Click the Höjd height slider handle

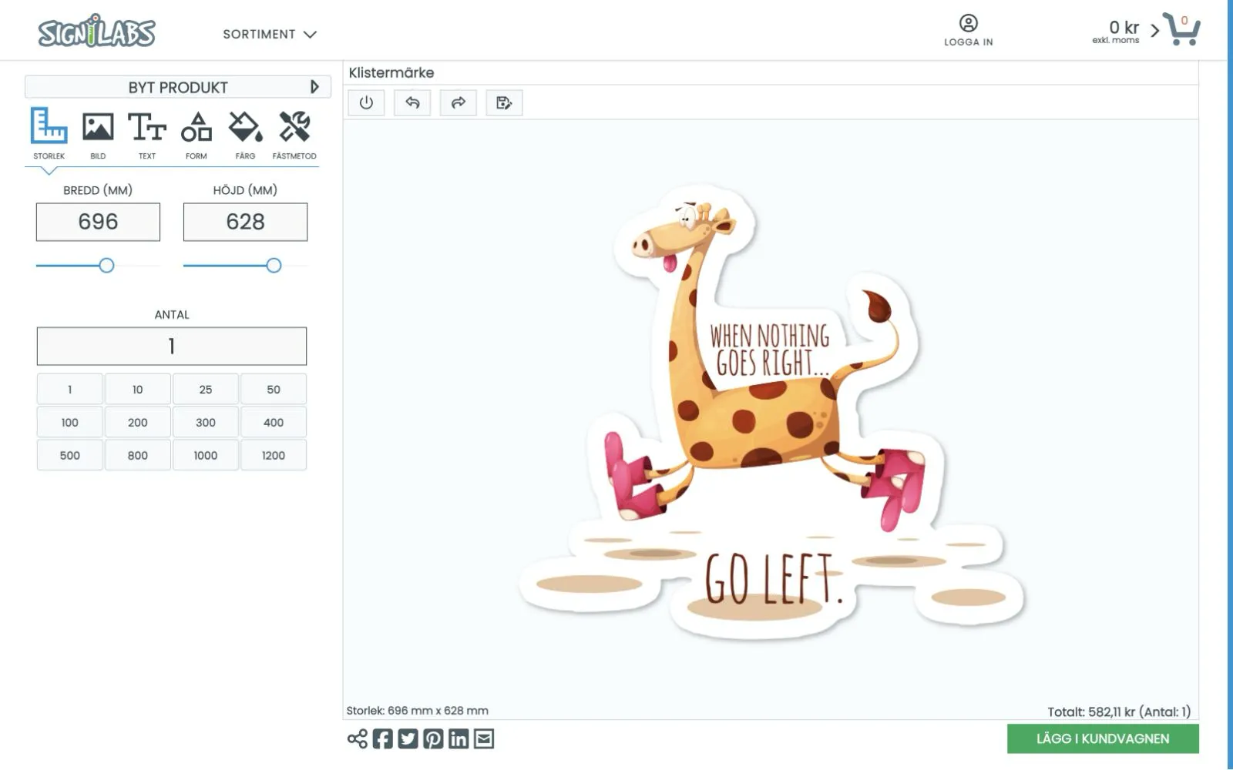274,266
